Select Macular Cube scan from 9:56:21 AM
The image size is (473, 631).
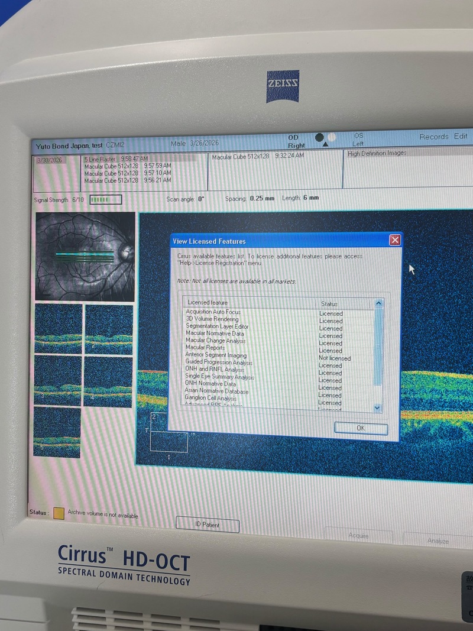click(128, 180)
